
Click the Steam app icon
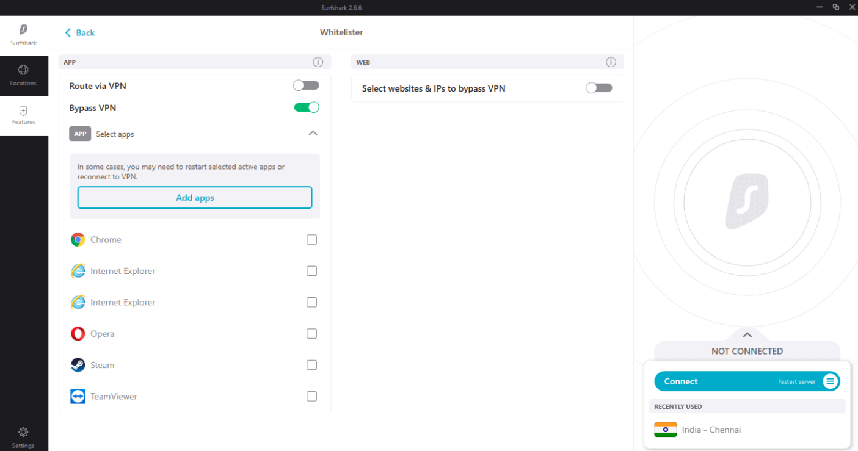coord(78,365)
